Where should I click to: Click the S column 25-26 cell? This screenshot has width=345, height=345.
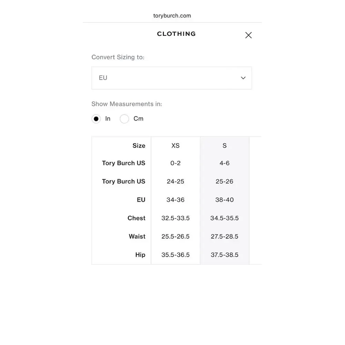tap(225, 181)
